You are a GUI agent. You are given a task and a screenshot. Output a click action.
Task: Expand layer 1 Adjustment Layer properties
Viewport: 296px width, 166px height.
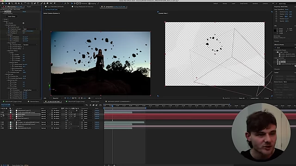(9, 111)
